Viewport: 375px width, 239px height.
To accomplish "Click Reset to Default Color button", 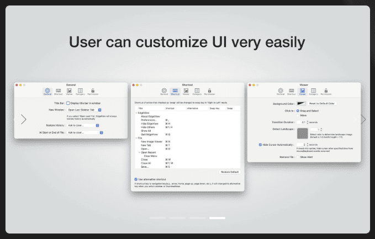I will [321, 103].
